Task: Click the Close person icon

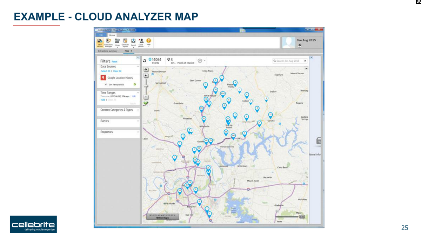Action: click(x=141, y=42)
